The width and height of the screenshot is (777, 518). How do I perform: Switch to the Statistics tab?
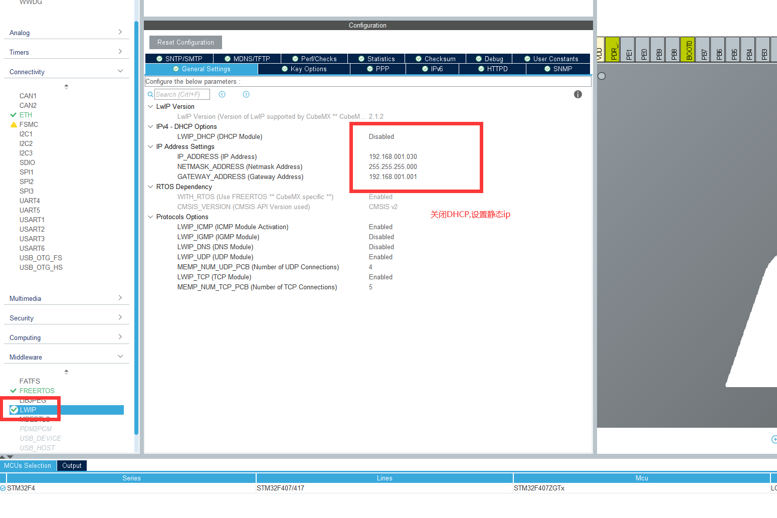tap(376, 59)
